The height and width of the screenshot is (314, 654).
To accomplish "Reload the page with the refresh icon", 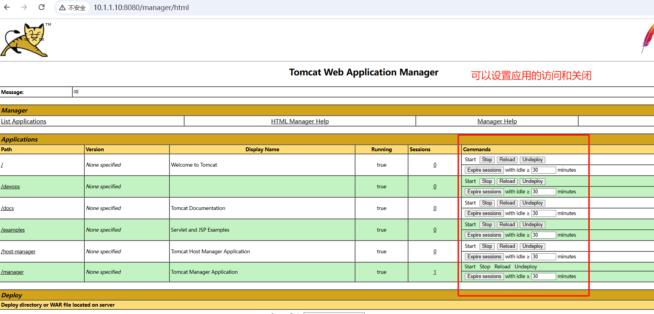I will pos(41,7).
